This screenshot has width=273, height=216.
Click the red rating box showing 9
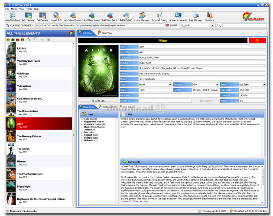[x=257, y=41]
